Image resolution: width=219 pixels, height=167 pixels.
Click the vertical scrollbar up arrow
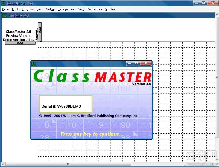click(x=217, y=14)
